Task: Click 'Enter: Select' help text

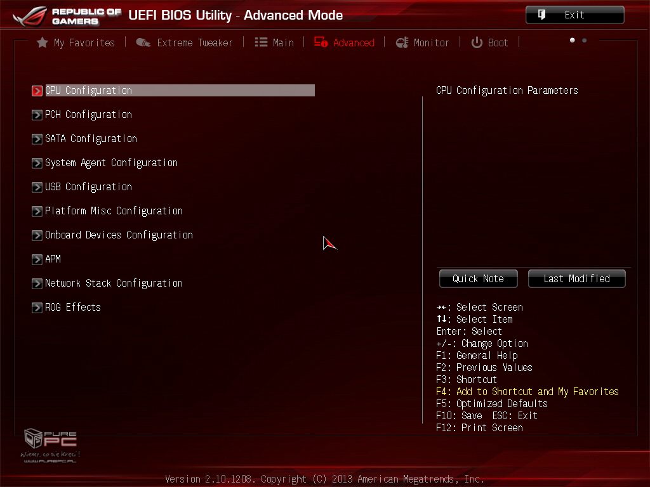Action: click(469, 332)
